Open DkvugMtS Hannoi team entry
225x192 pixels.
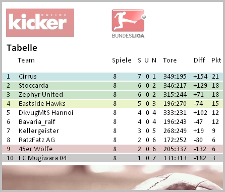point(46,113)
